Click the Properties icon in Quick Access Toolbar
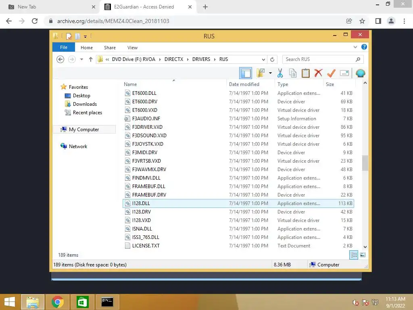Viewport: 413px width, 310px height. (x=69, y=36)
